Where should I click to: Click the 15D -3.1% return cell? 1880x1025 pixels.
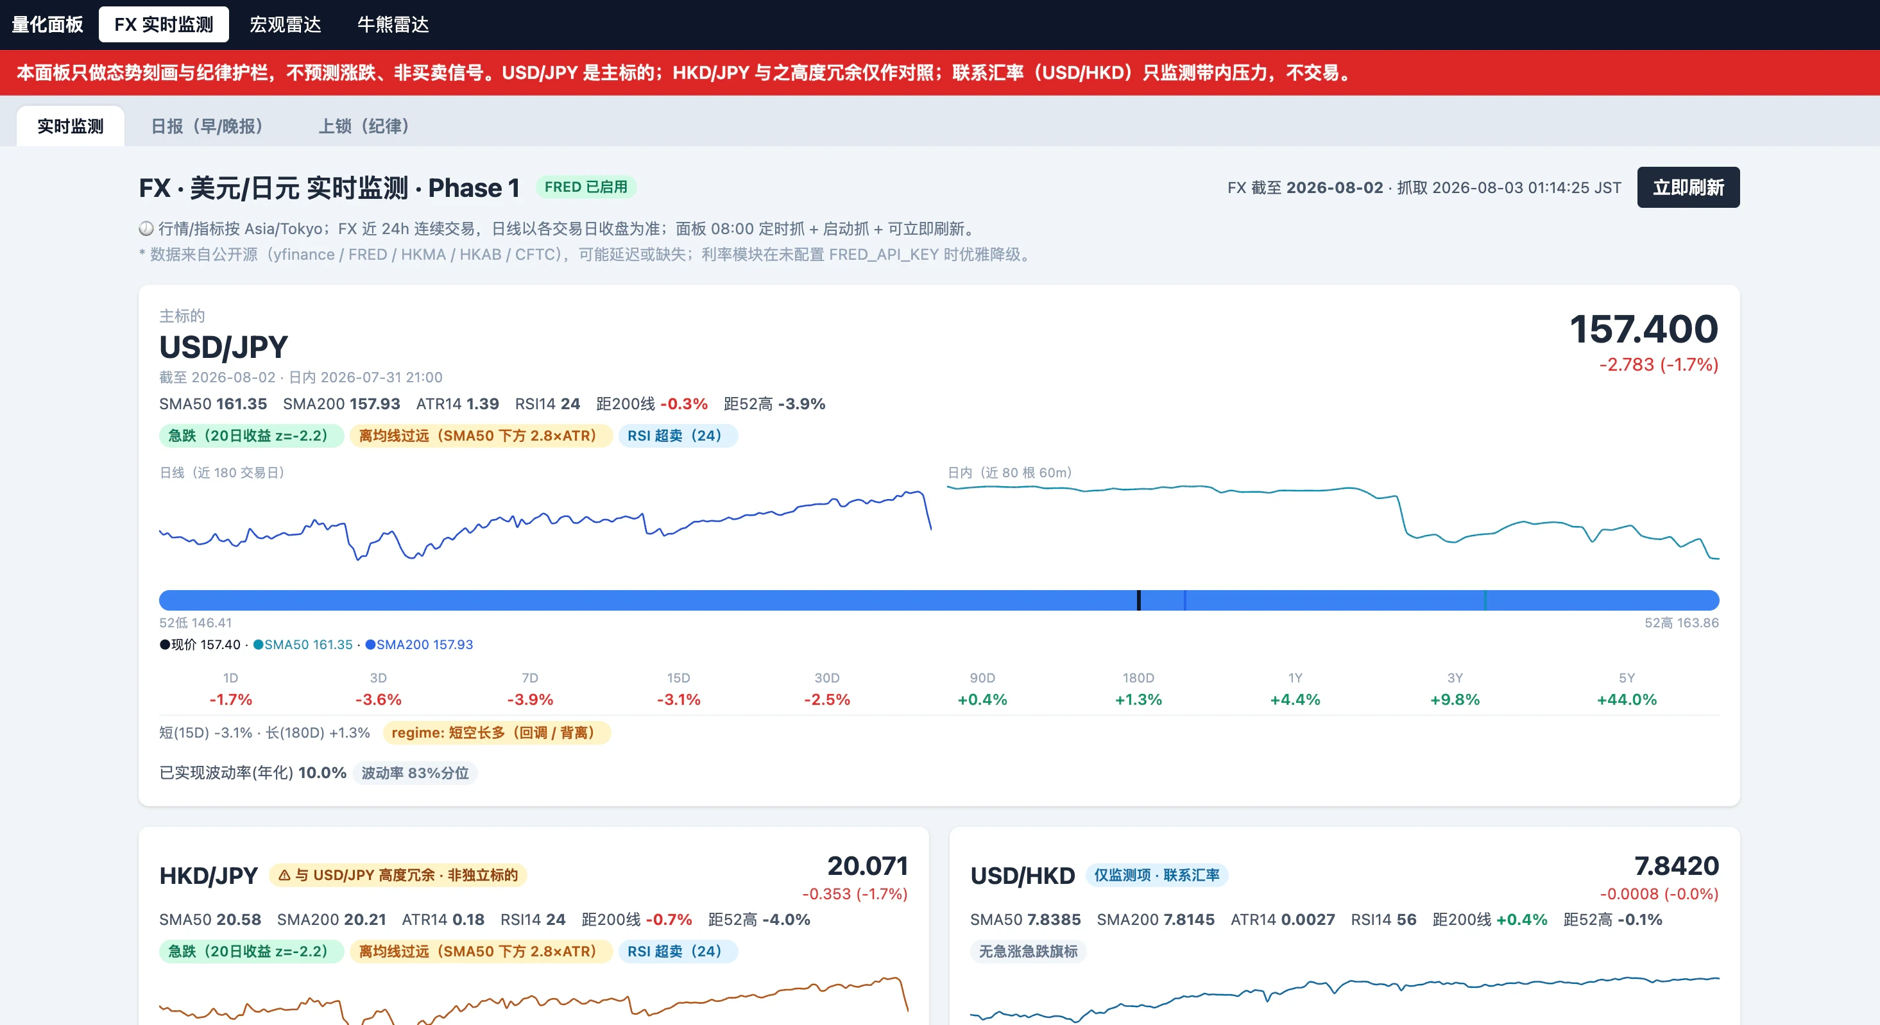678,690
